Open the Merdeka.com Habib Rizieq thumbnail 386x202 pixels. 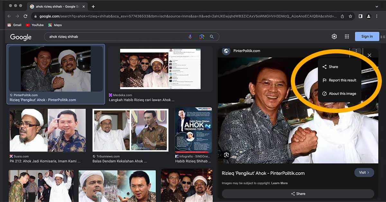(x=161, y=68)
